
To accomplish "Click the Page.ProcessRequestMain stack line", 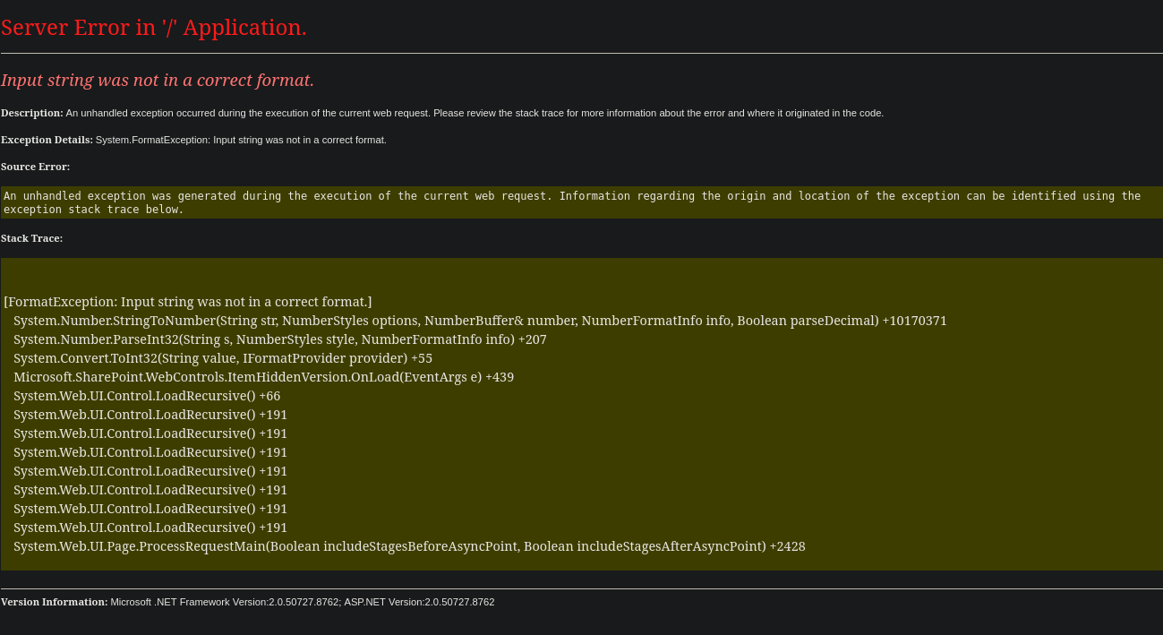I will click(x=409, y=546).
